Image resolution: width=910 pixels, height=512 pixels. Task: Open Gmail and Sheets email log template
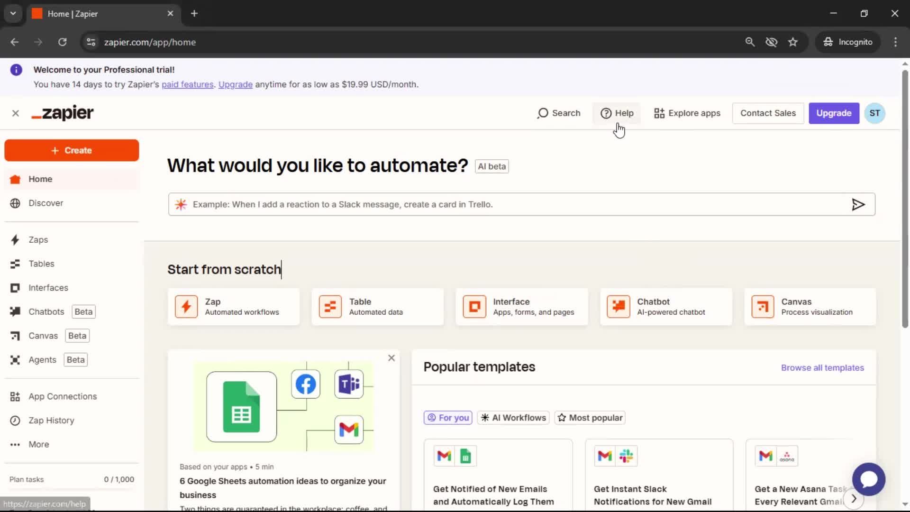(x=498, y=475)
